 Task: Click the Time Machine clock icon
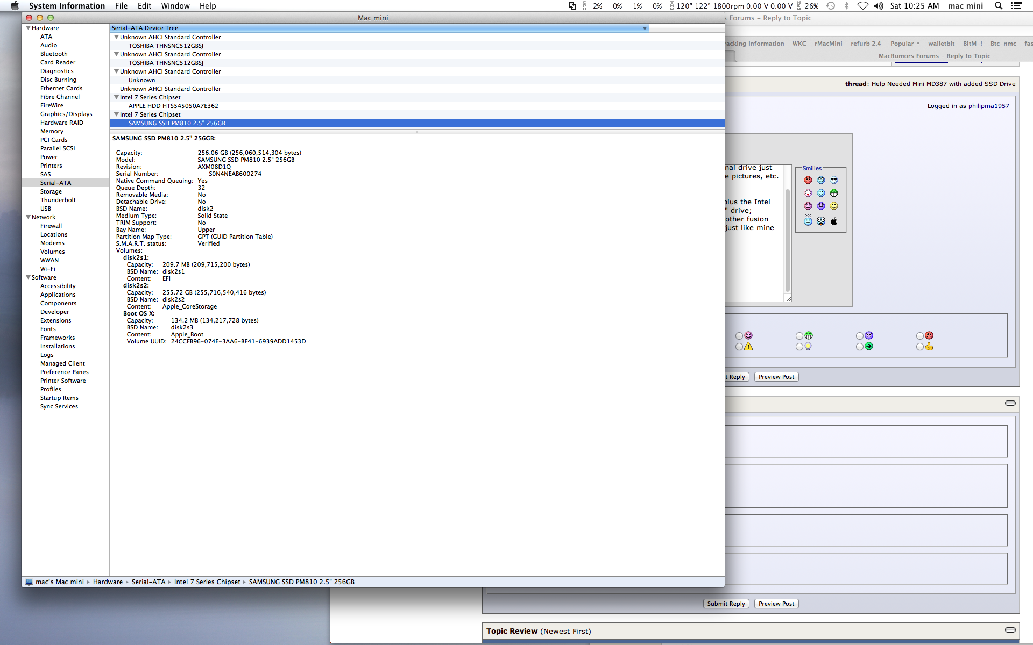point(831,6)
